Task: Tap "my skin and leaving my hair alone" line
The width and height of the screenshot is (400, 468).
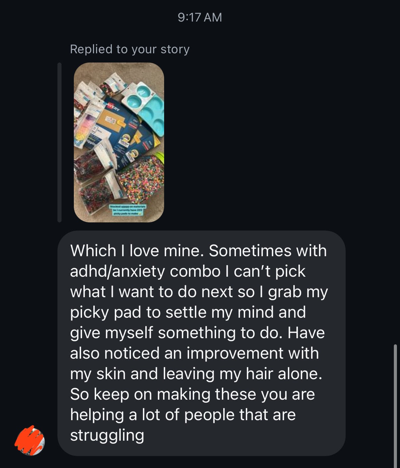Action: pos(196,374)
